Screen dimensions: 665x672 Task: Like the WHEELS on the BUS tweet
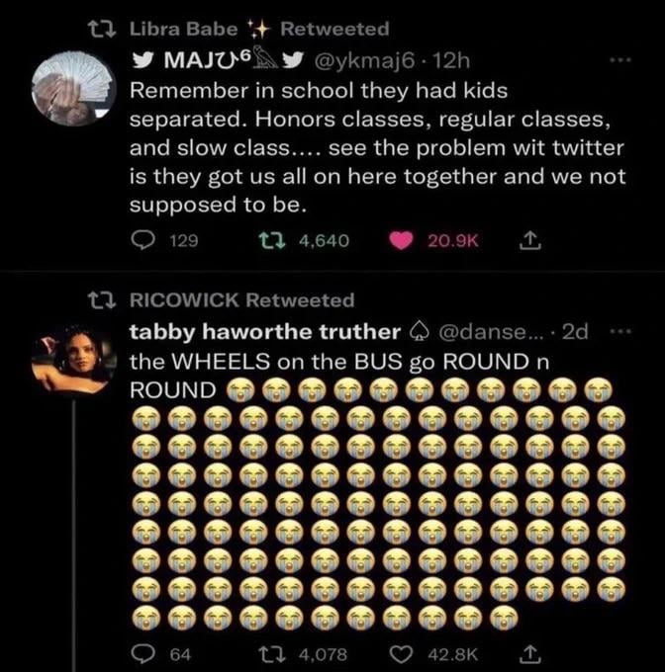pyautogui.click(x=399, y=652)
